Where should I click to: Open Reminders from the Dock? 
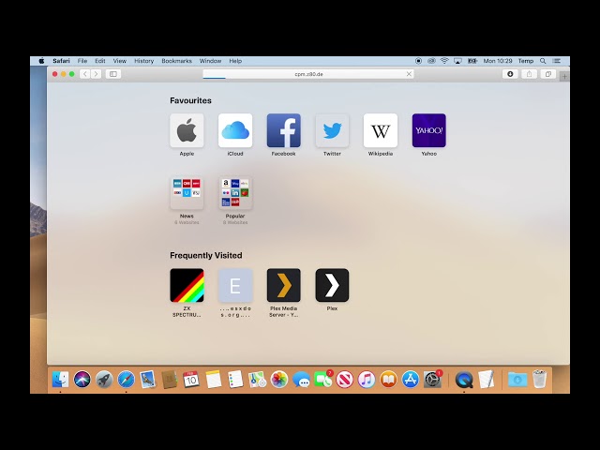coord(235,380)
